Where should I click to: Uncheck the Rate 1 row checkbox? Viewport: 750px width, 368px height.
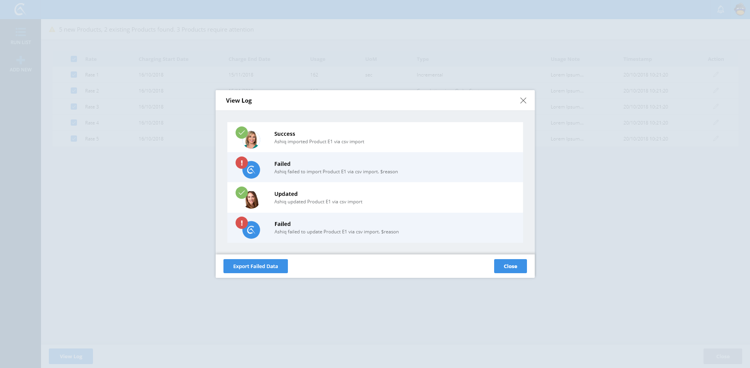[74, 75]
